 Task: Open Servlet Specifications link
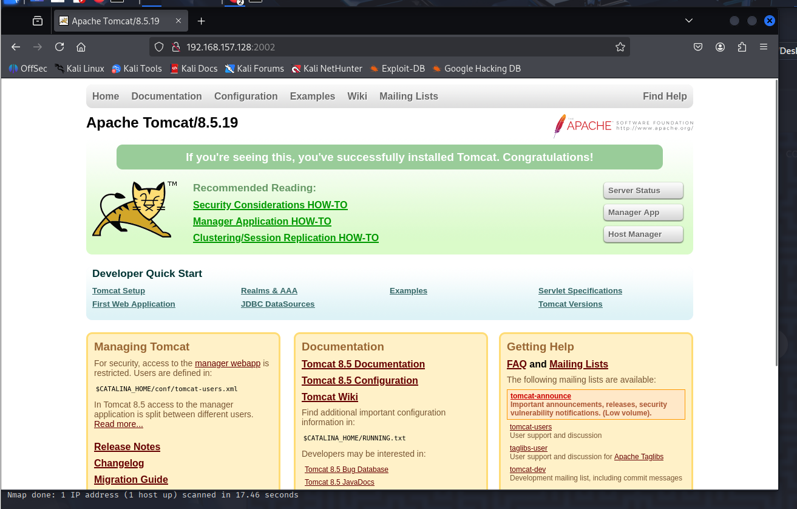click(x=580, y=290)
